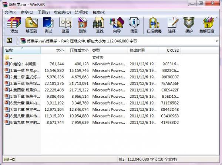Click the 添加 (Add) toolbar icon
Viewport: 222px width, 165px height.
[x=14, y=25]
